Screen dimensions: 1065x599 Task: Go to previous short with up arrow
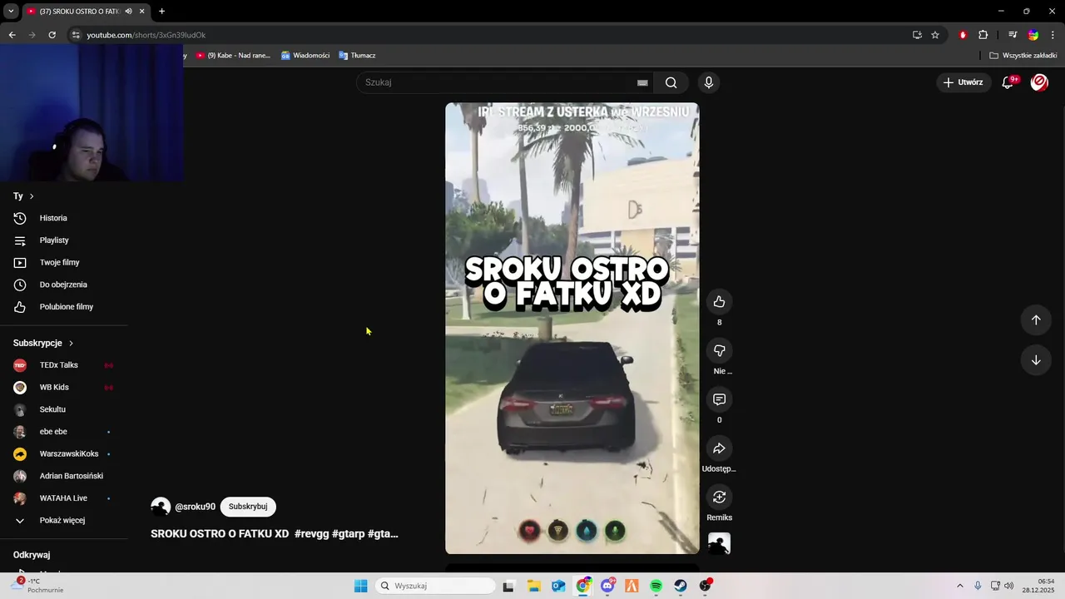pyautogui.click(x=1036, y=320)
